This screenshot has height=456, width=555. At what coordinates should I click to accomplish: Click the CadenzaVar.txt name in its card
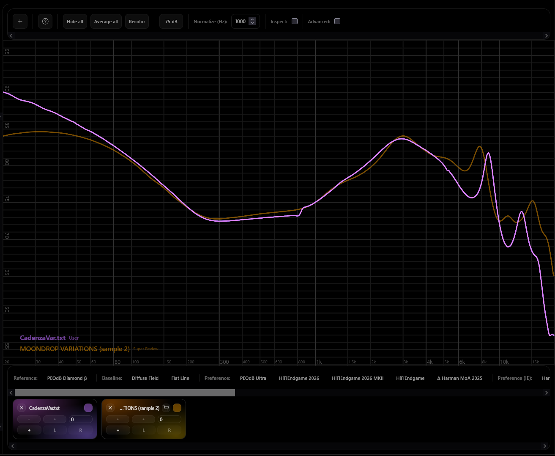coord(44,408)
